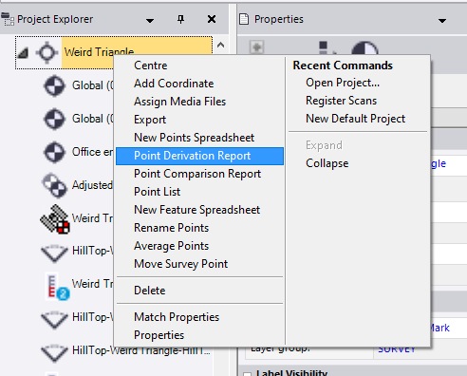Choose Add Coordinate menu entry

pos(174,84)
